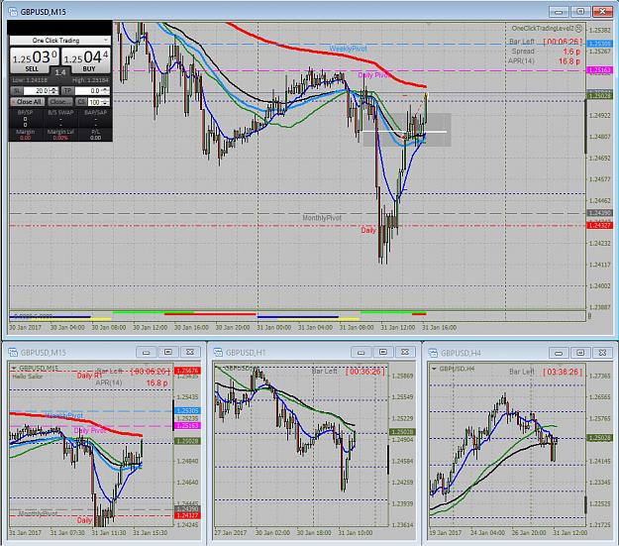Click the MonthlyPivot label in main chart
Viewport: 619px width, 546px height.
click(322, 218)
